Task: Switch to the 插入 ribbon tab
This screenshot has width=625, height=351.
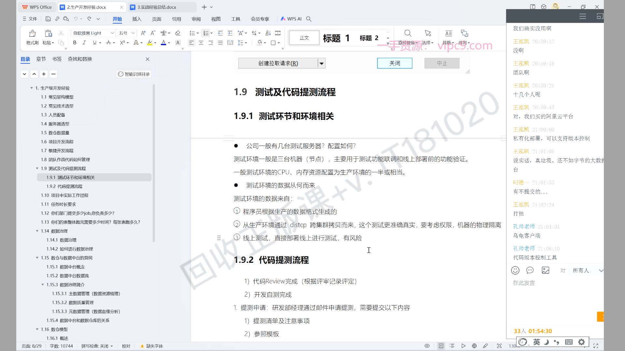Action: click(137, 19)
